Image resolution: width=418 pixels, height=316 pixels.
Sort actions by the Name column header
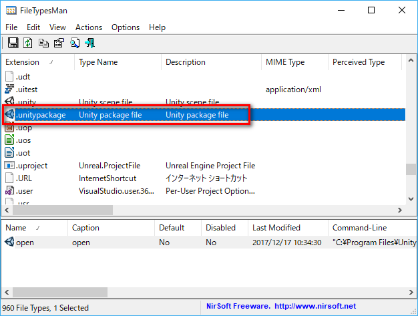coord(35,228)
